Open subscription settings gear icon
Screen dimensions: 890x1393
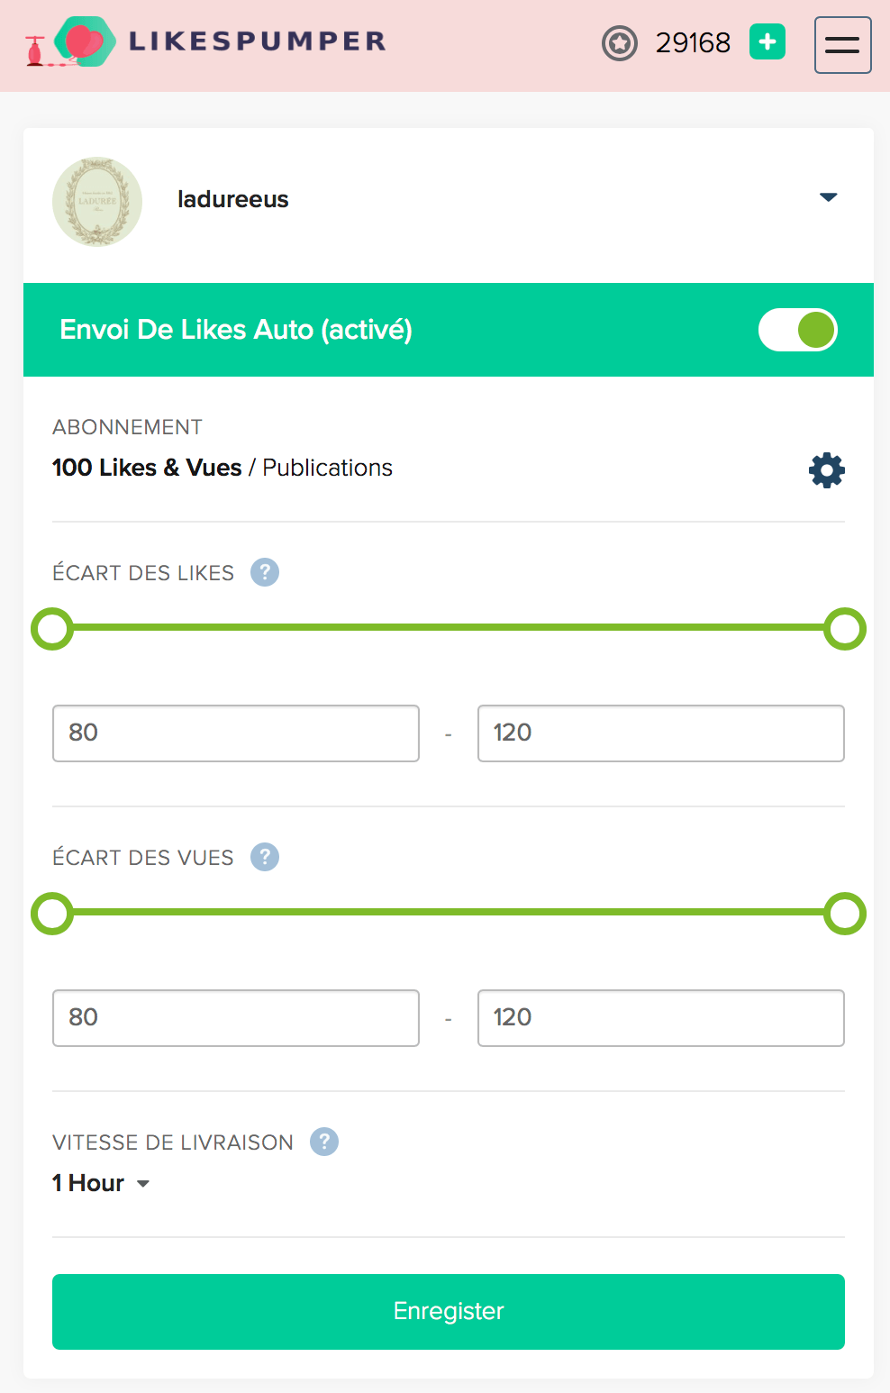coord(827,470)
